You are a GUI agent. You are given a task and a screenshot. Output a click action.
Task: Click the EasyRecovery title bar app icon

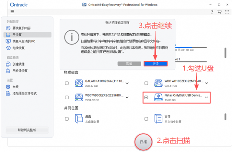tap(84, 5)
